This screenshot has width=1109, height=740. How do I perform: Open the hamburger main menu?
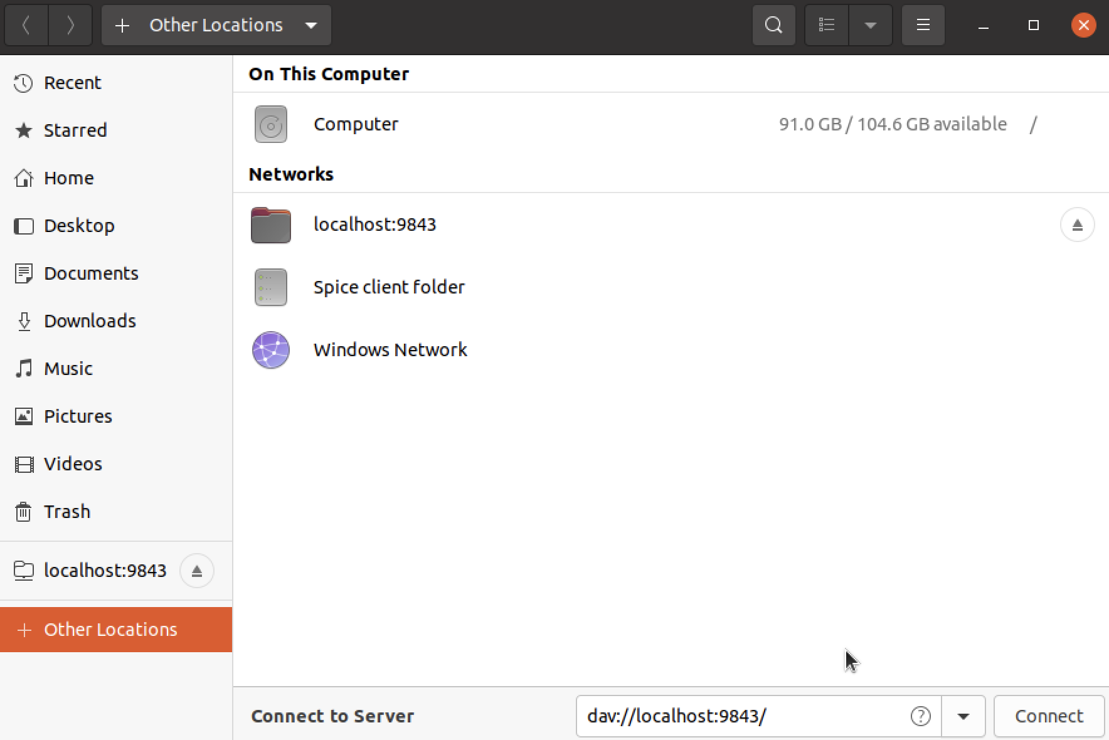tap(923, 25)
